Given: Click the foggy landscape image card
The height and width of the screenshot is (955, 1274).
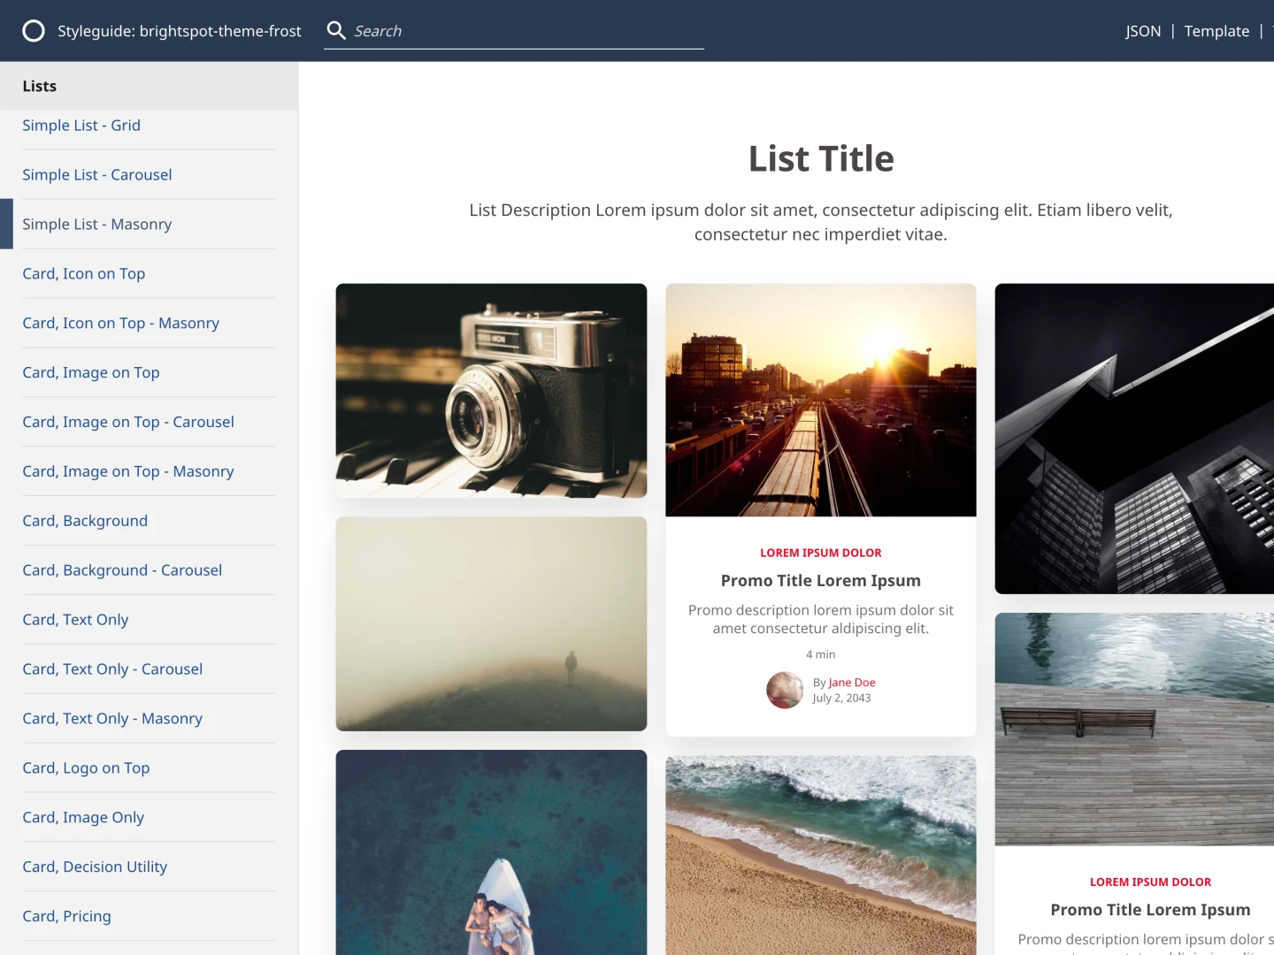Looking at the screenshot, I should pos(491,624).
